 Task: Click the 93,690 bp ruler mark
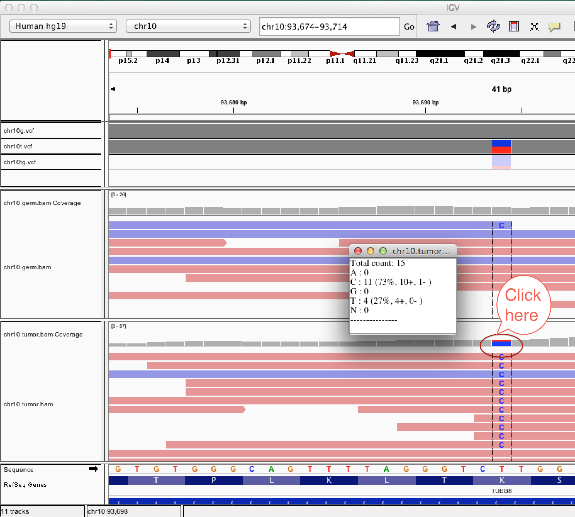tap(426, 103)
